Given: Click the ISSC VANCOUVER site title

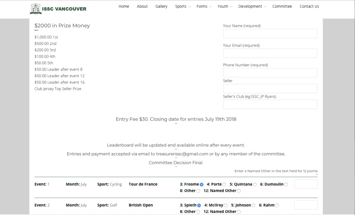Looking at the screenshot, I should [x=64, y=9].
